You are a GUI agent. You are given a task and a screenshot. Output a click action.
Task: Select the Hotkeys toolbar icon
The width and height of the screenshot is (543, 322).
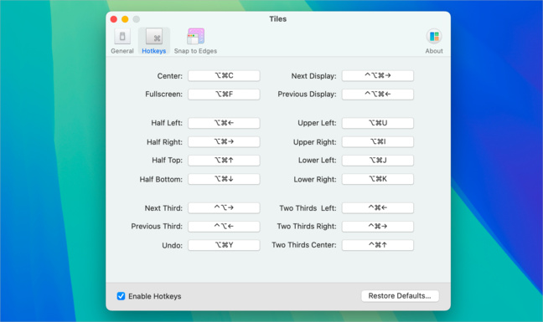coord(153,41)
